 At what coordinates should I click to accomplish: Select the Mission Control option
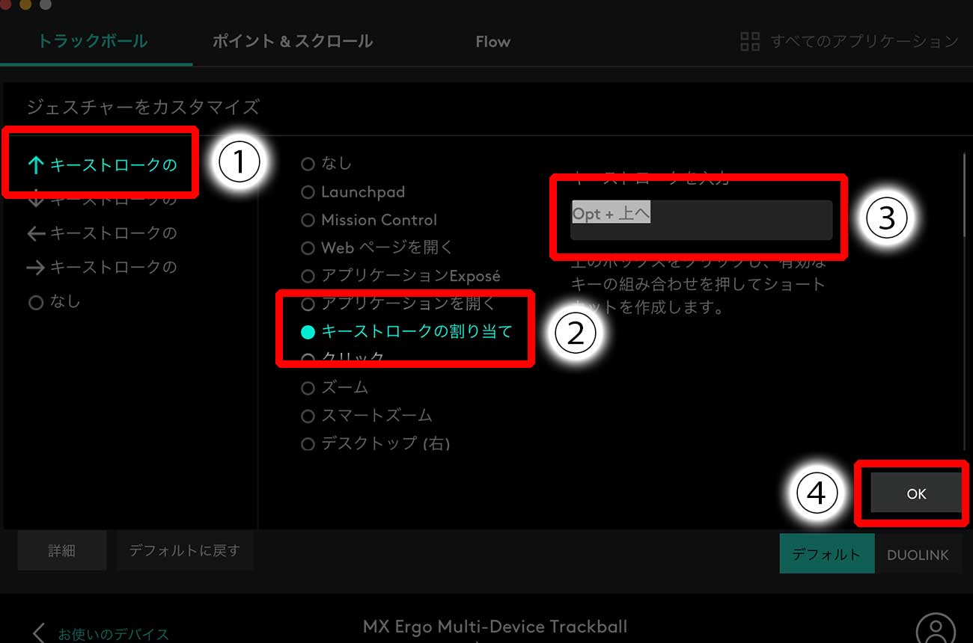tap(368, 220)
